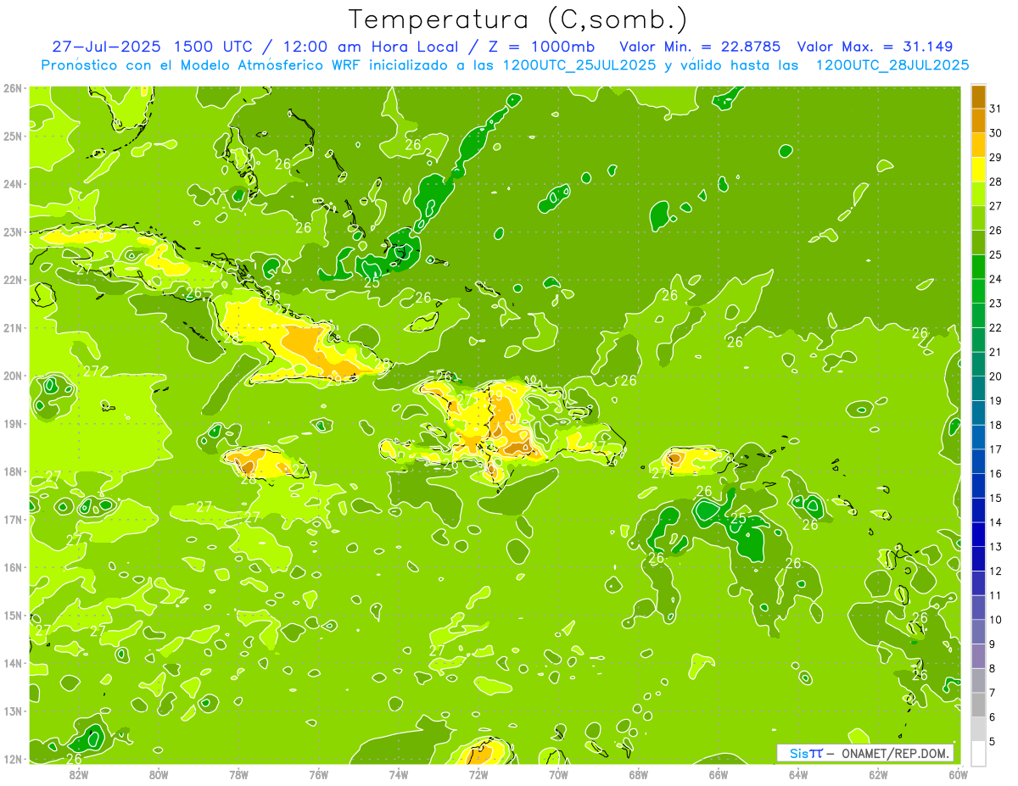Click the purple color-scale swatch between 9 and 10
1018x786 pixels.
(x=978, y=632)
